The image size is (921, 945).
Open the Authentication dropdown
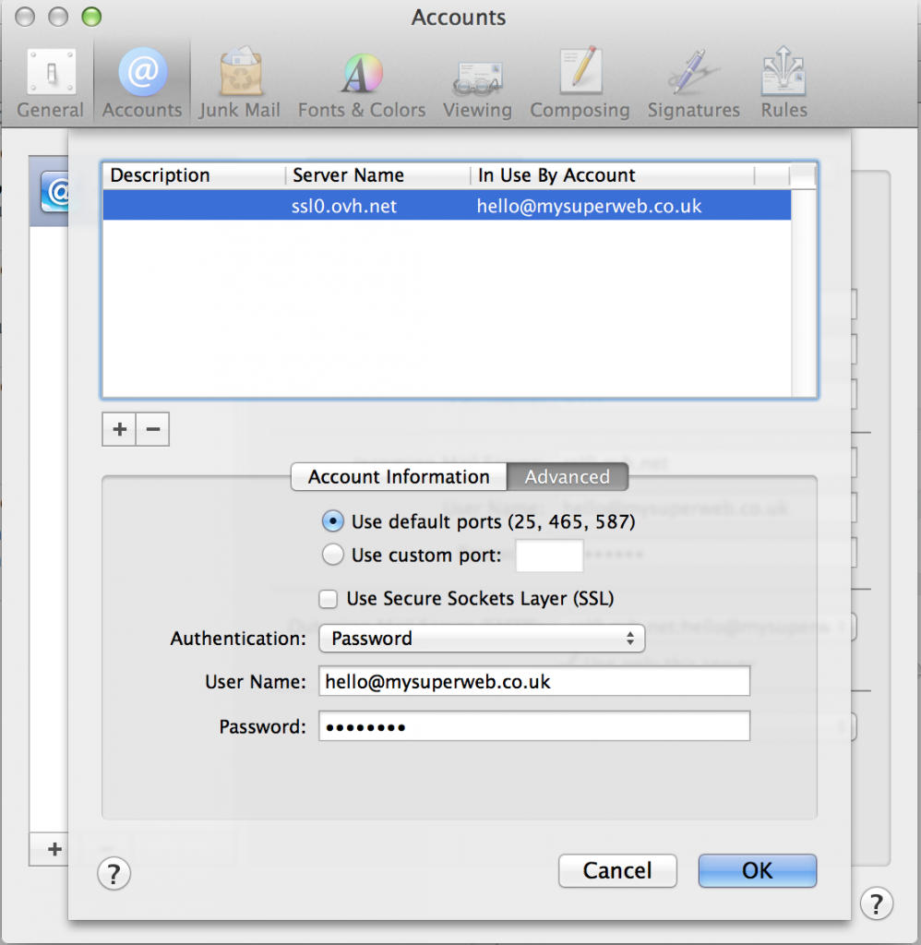[x=482, y=639]
